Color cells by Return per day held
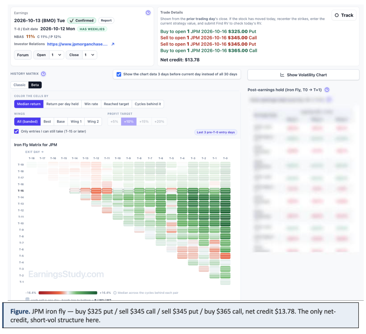 point(62,104)
